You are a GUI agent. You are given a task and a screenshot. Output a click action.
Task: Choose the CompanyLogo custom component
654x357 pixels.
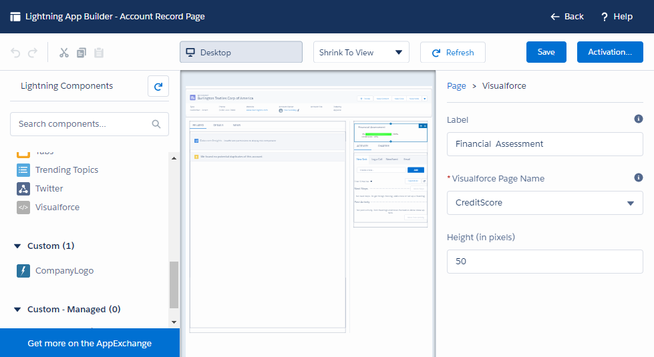click(64, 271)
